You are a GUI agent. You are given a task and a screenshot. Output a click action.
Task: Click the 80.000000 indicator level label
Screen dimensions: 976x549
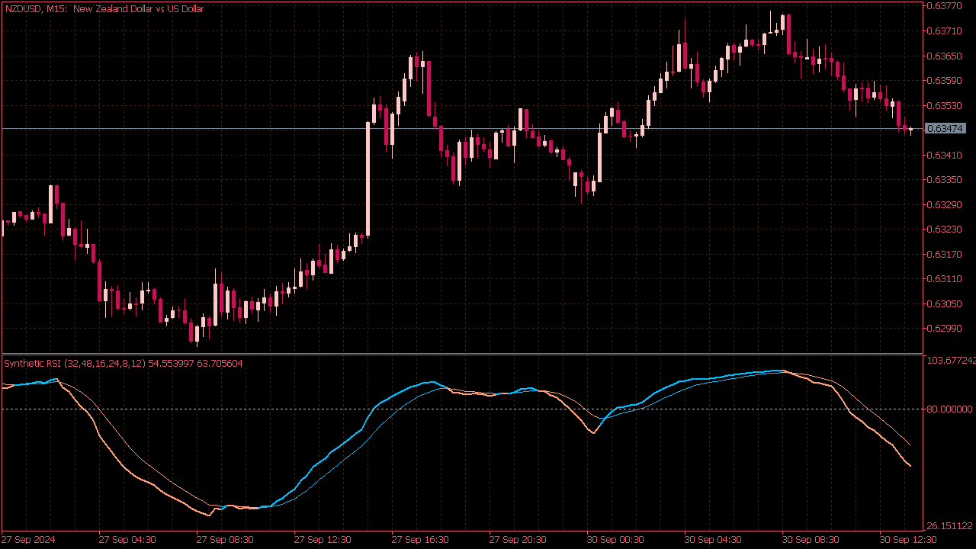click(950, 409)
